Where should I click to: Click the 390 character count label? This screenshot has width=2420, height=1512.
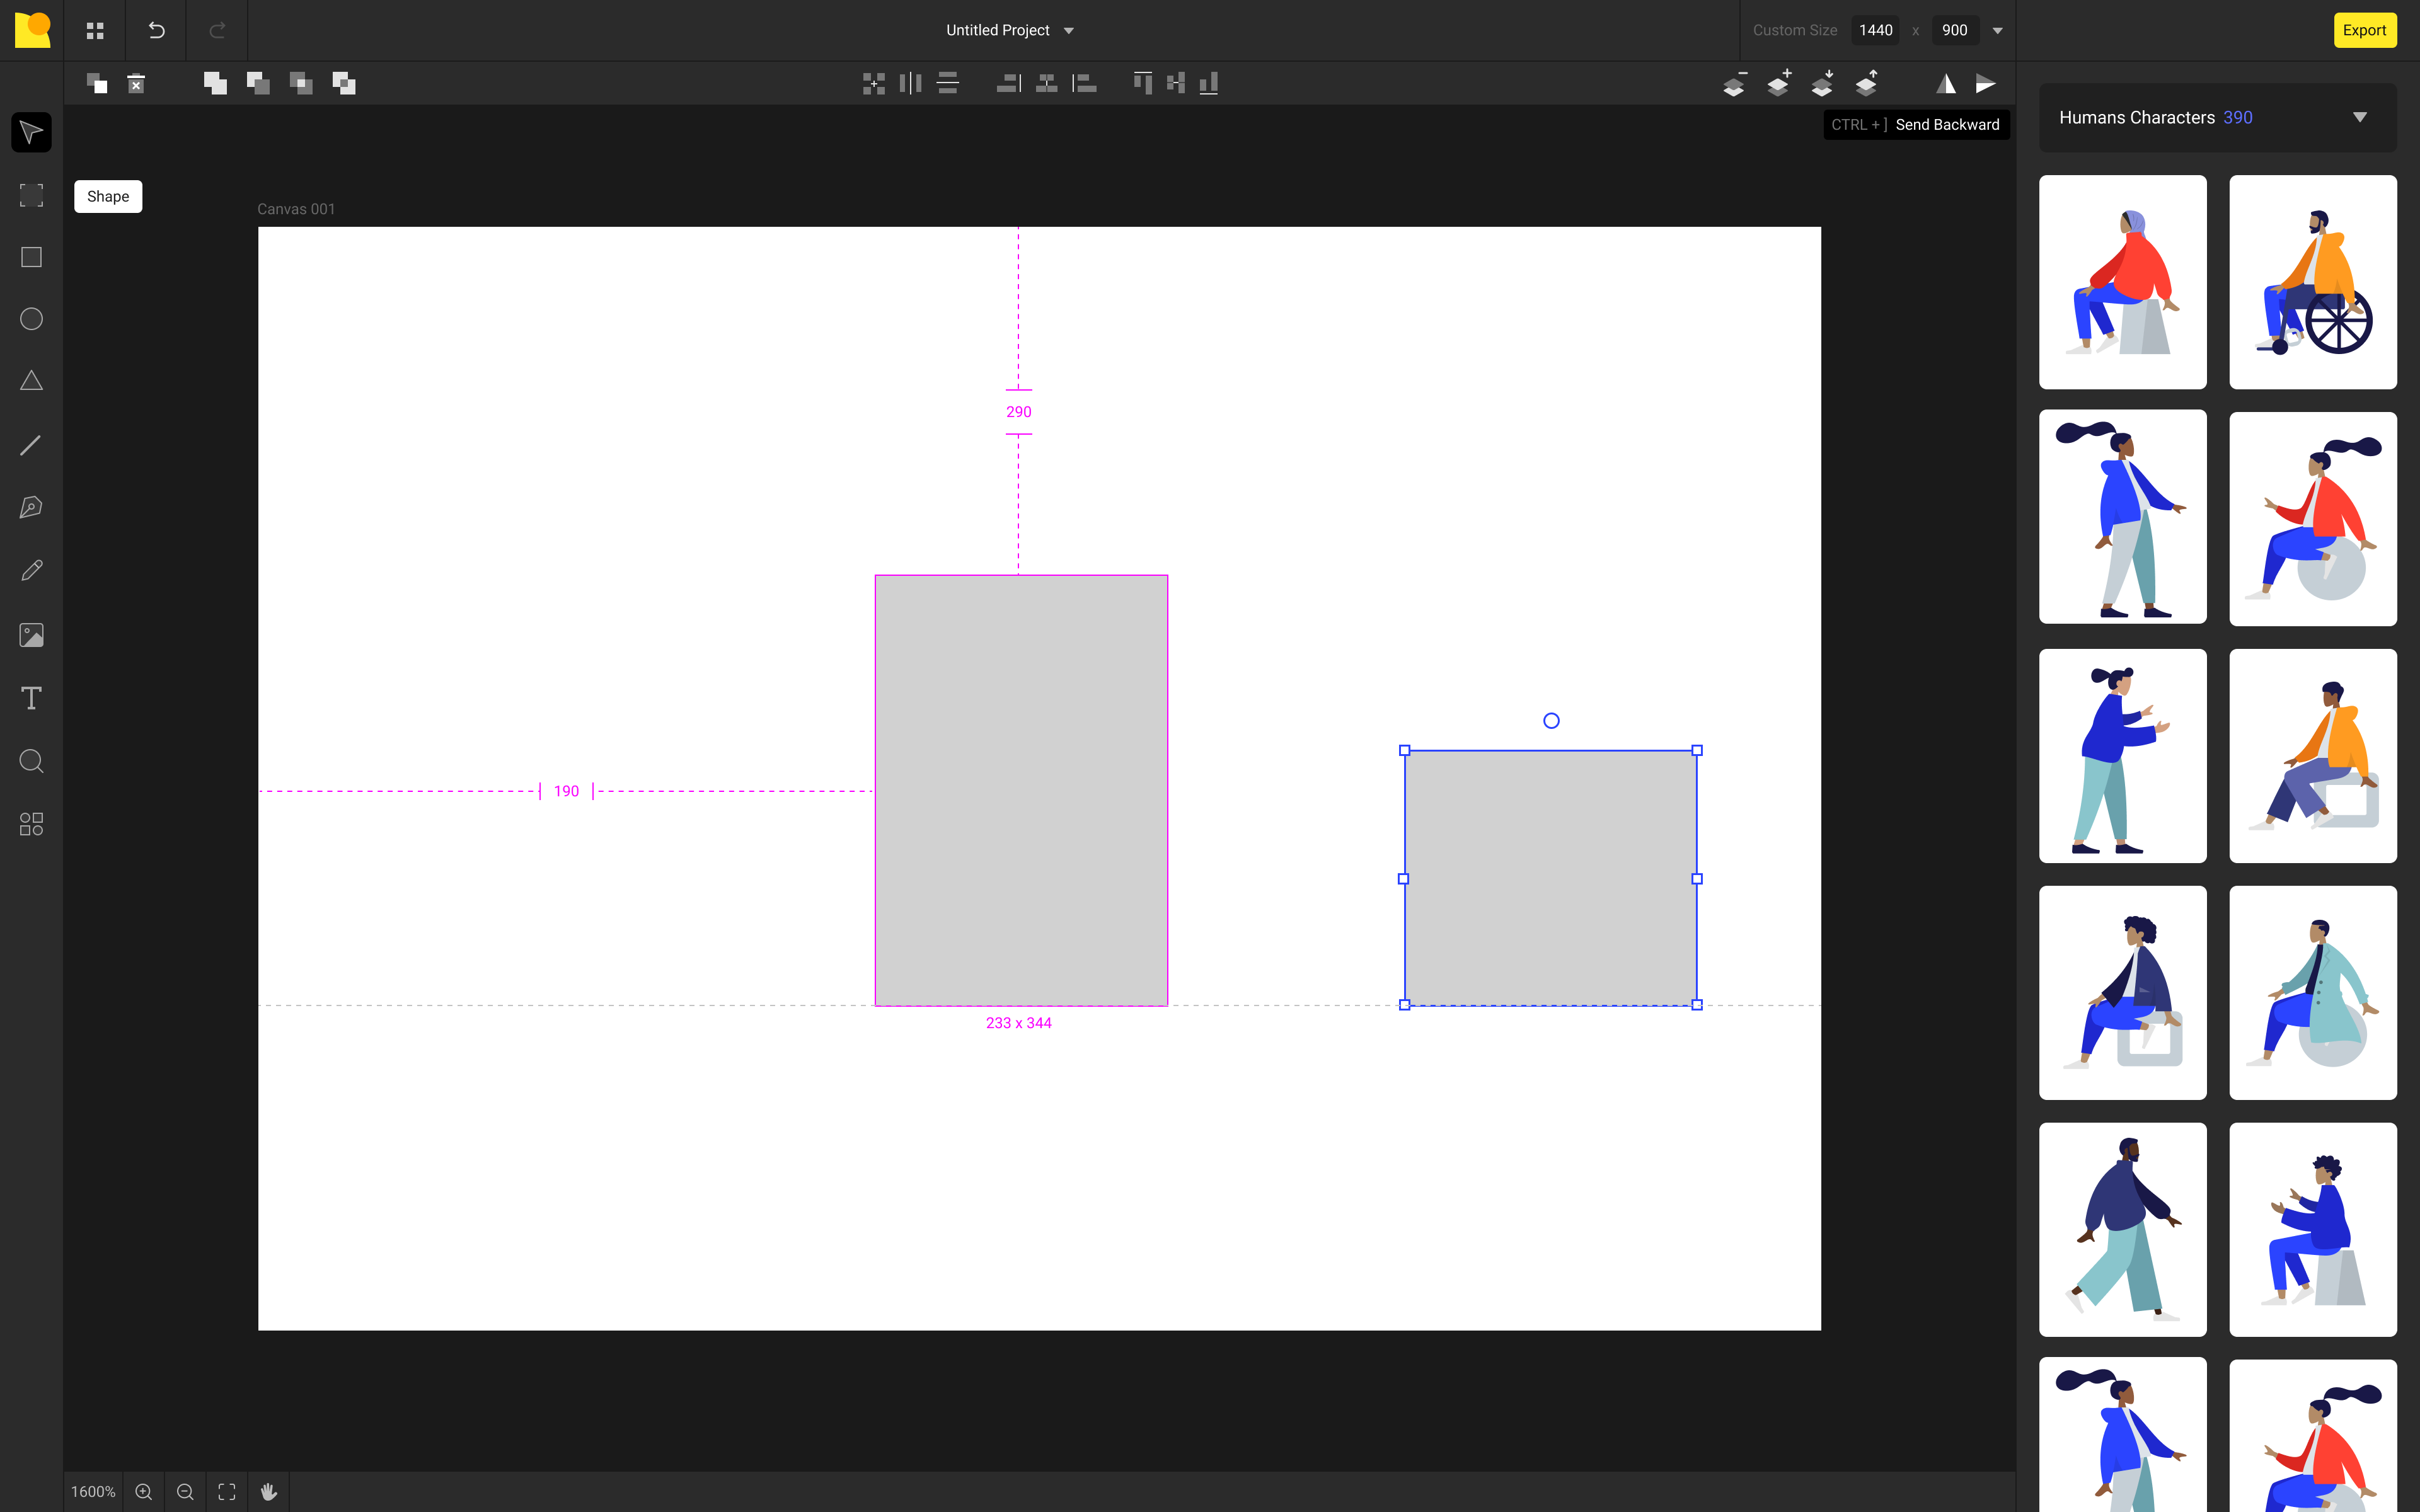[2238, 117]
